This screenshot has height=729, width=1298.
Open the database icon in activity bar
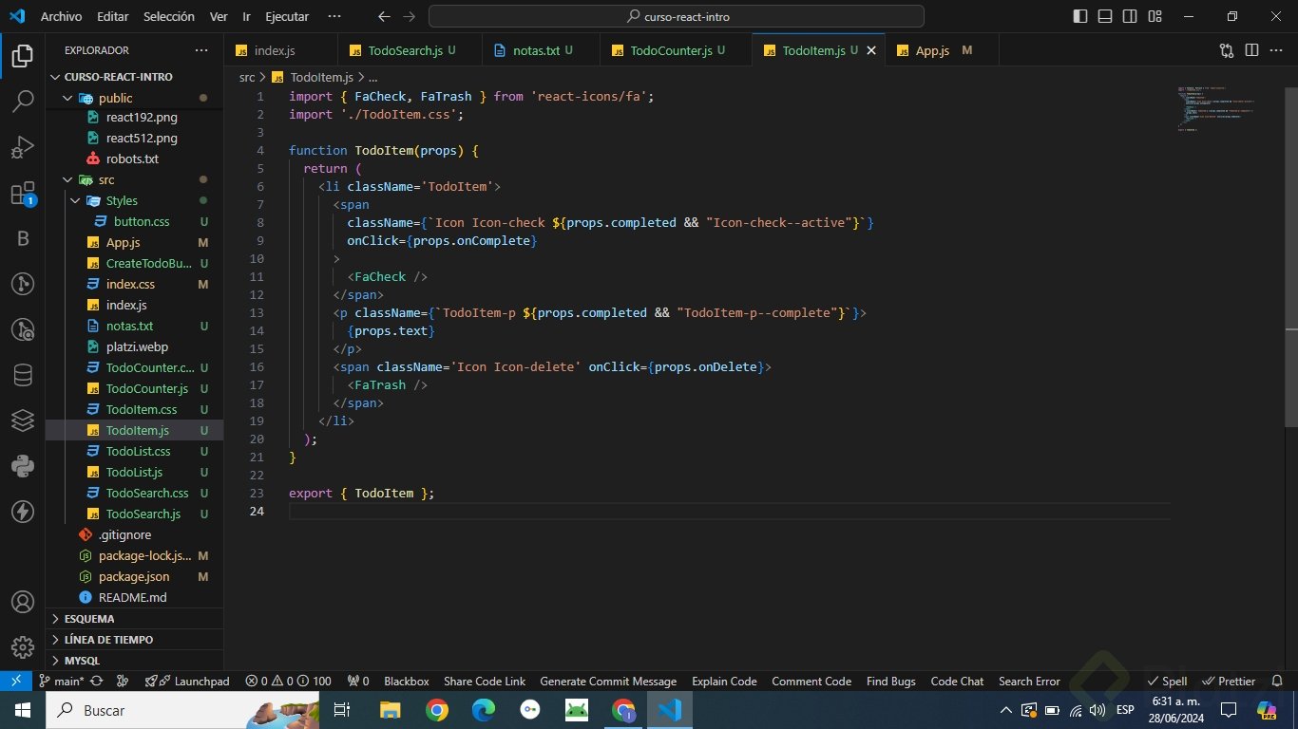tap(23, 375)
